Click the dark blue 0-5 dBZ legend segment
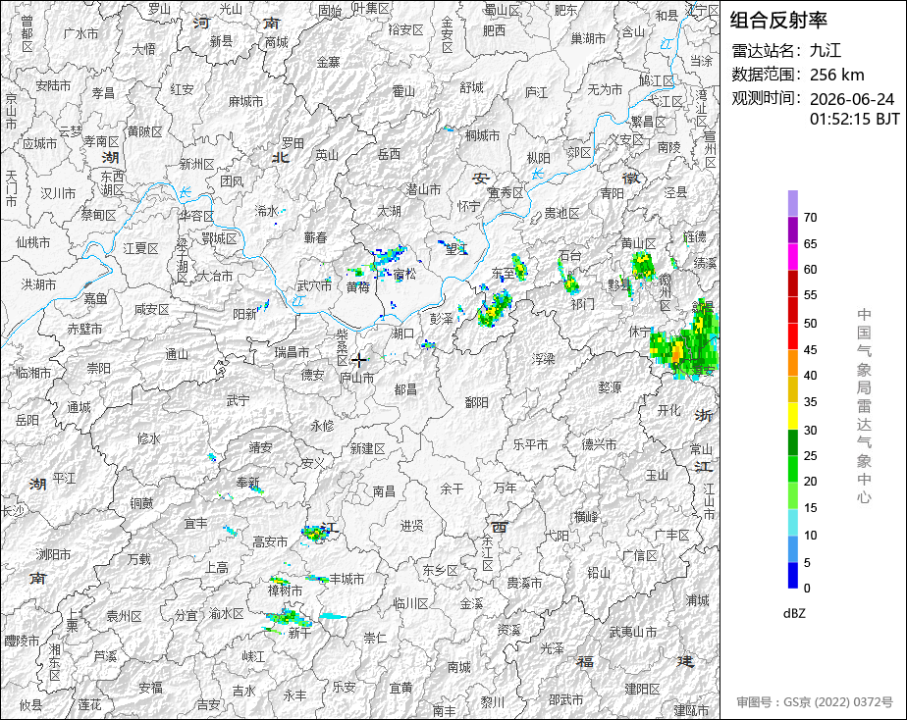This screenshot has height=720, width=907. point(792,575)
